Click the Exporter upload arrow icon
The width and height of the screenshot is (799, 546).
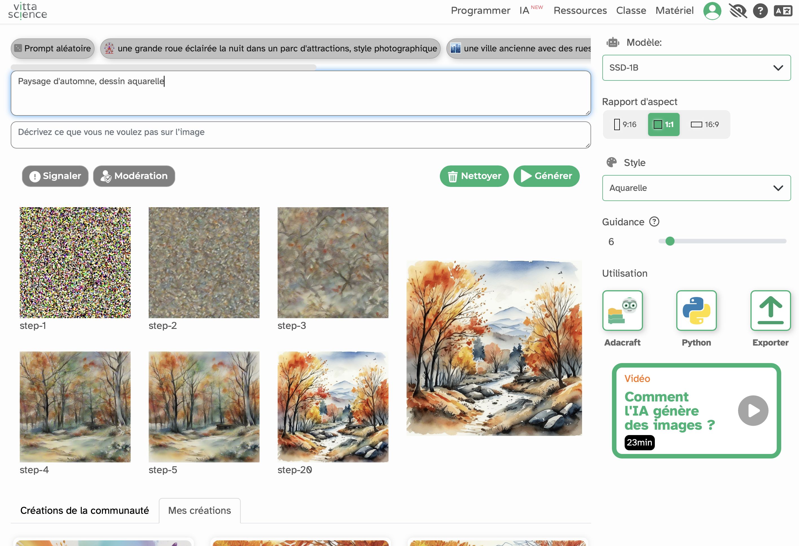(x=771, y=310)
